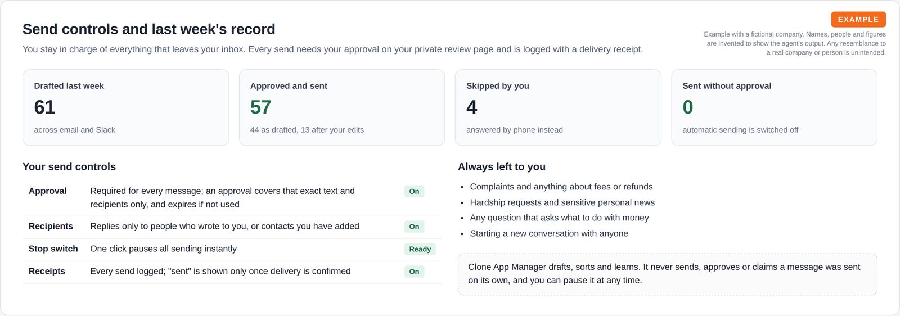
Task: Click the 'Approval' row label
Action: 48,191
